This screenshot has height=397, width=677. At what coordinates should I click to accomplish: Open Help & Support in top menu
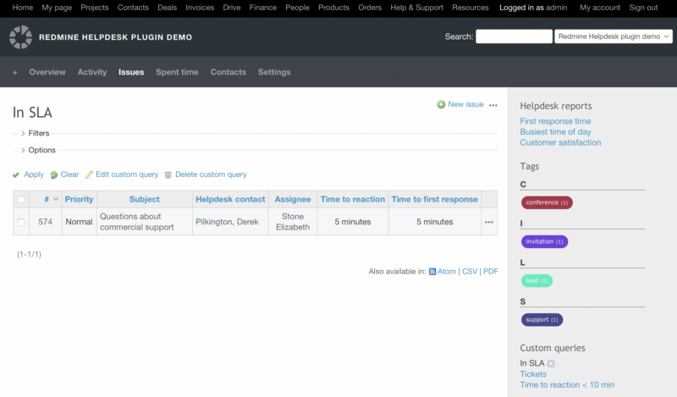(x=416, y=8)
